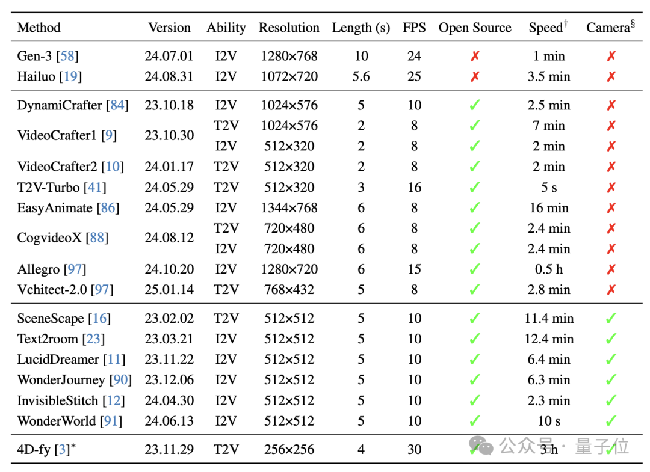Open citation [91] for WonderWorld

coord(111,421)
